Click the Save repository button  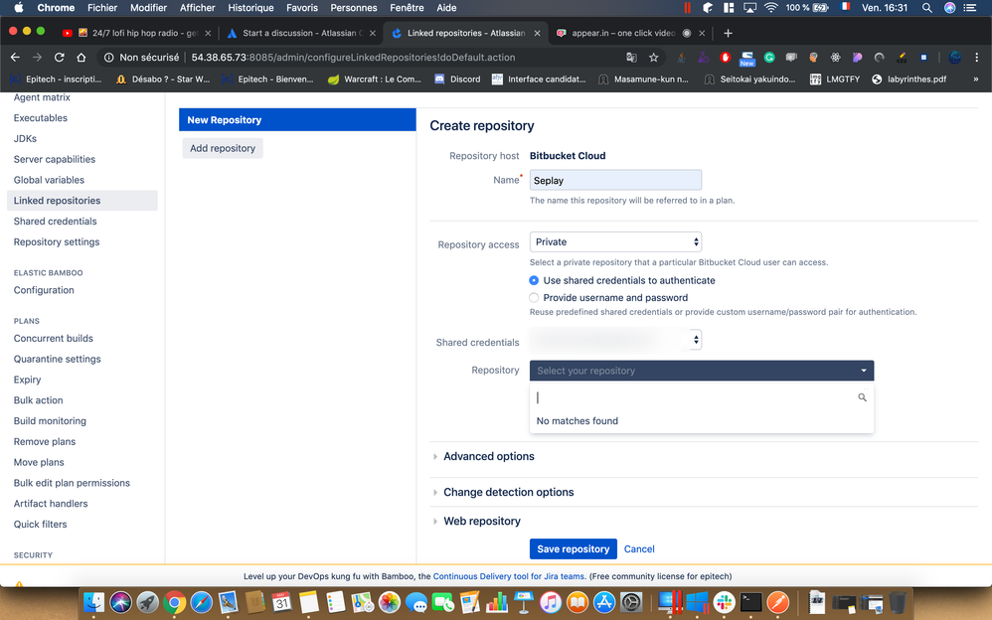point(574,549)
